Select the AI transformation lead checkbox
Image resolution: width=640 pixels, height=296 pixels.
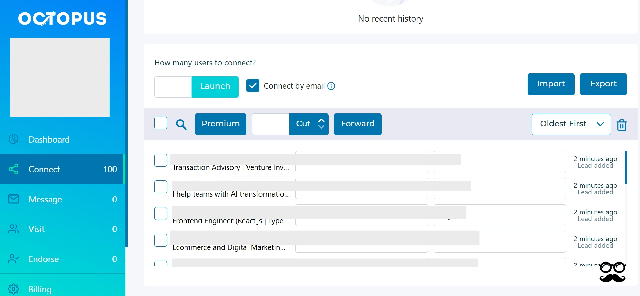point(161,187)
